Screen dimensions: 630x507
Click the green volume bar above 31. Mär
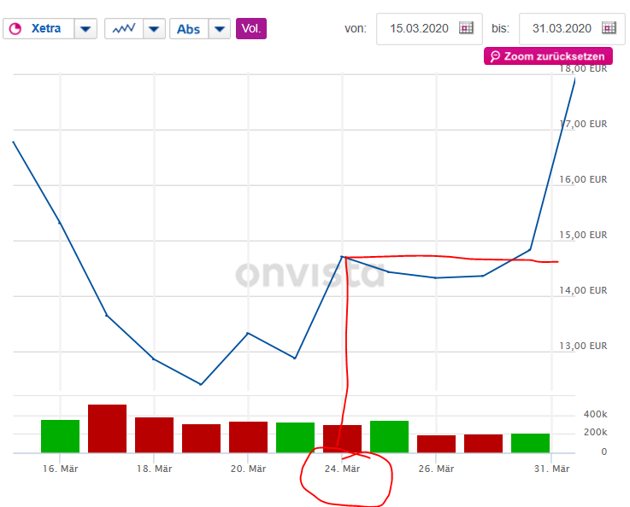530,443
